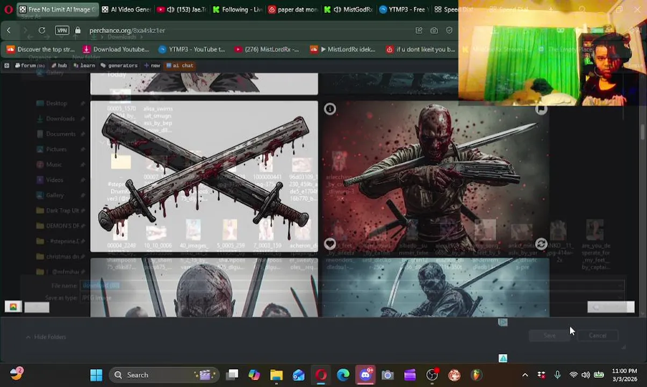Click Save in the Save As dialog
The width and height of the screenshot is (647, 387).
click(549, 335)
